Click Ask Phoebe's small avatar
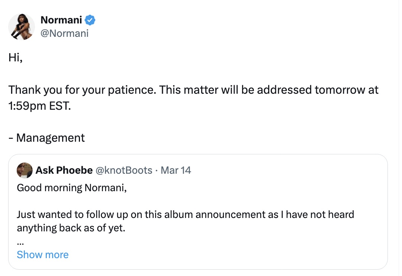 pyautogui.click(x=24, y=170)
